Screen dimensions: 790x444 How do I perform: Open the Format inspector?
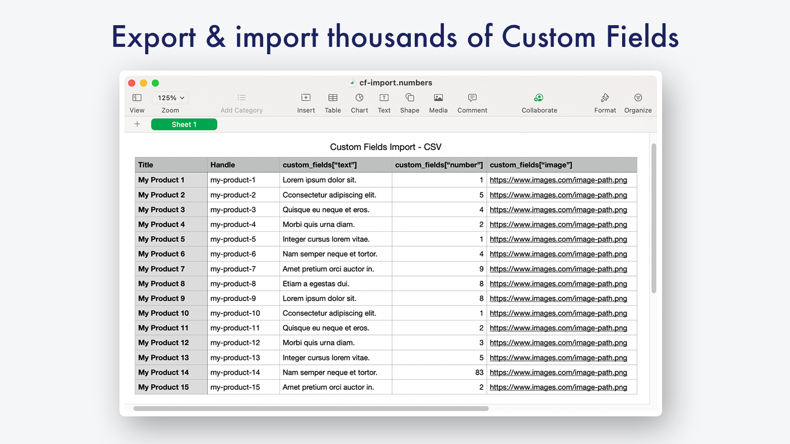coord(605,102)
